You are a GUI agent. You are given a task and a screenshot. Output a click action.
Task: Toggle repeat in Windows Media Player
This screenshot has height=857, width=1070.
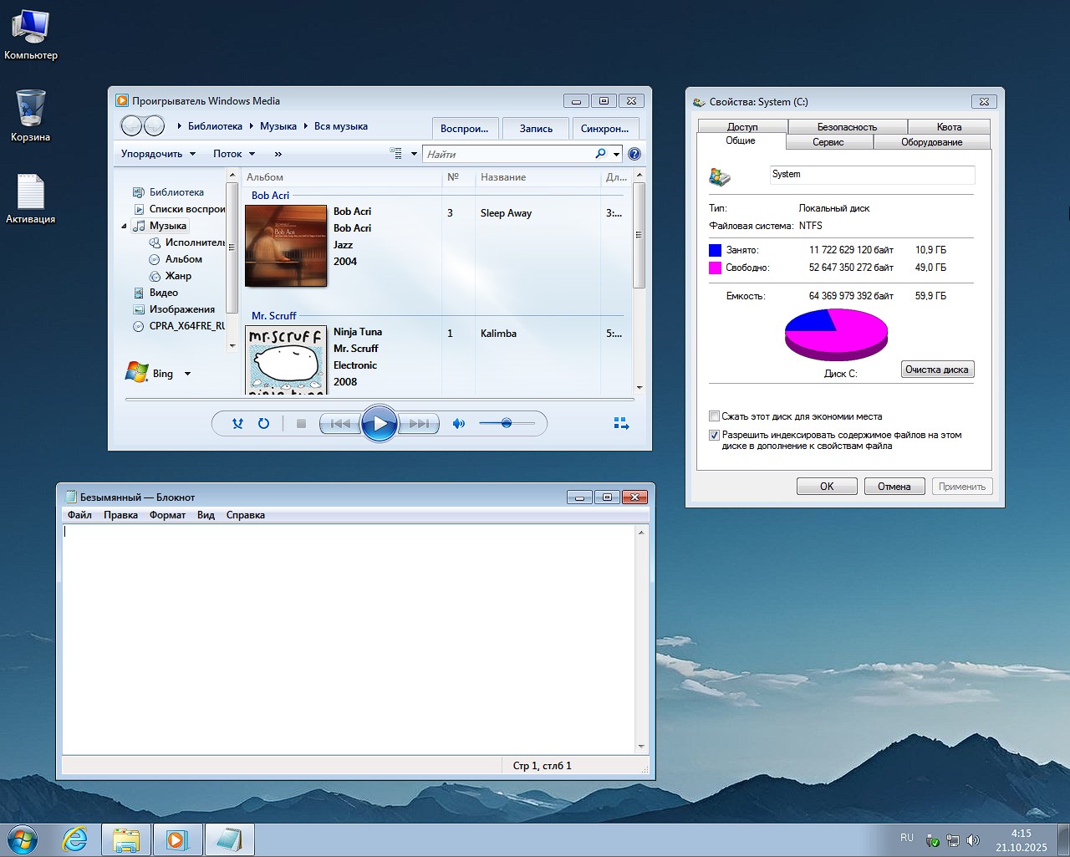(x=263, y=424)
